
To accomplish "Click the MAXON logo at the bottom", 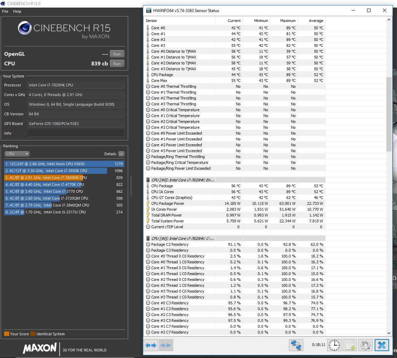I will tap(40, 348).
